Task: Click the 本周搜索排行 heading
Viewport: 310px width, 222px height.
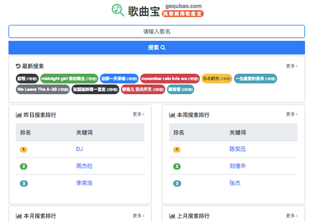Action: (x=193, y=115)
